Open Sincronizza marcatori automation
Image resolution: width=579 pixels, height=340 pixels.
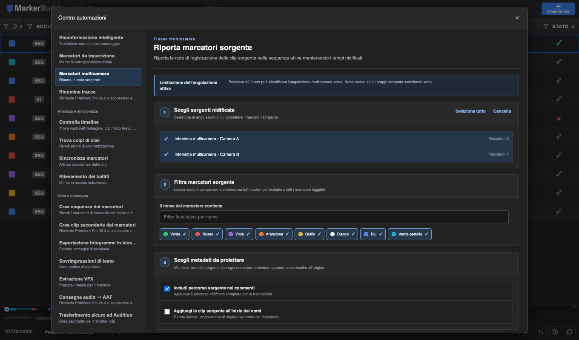(98, 161)
